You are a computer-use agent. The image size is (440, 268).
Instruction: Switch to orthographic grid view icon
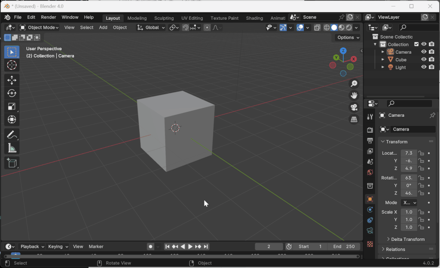coord(354,120)
